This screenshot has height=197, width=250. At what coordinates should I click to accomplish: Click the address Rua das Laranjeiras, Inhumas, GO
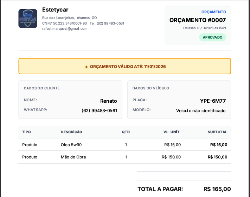(69, 18)
